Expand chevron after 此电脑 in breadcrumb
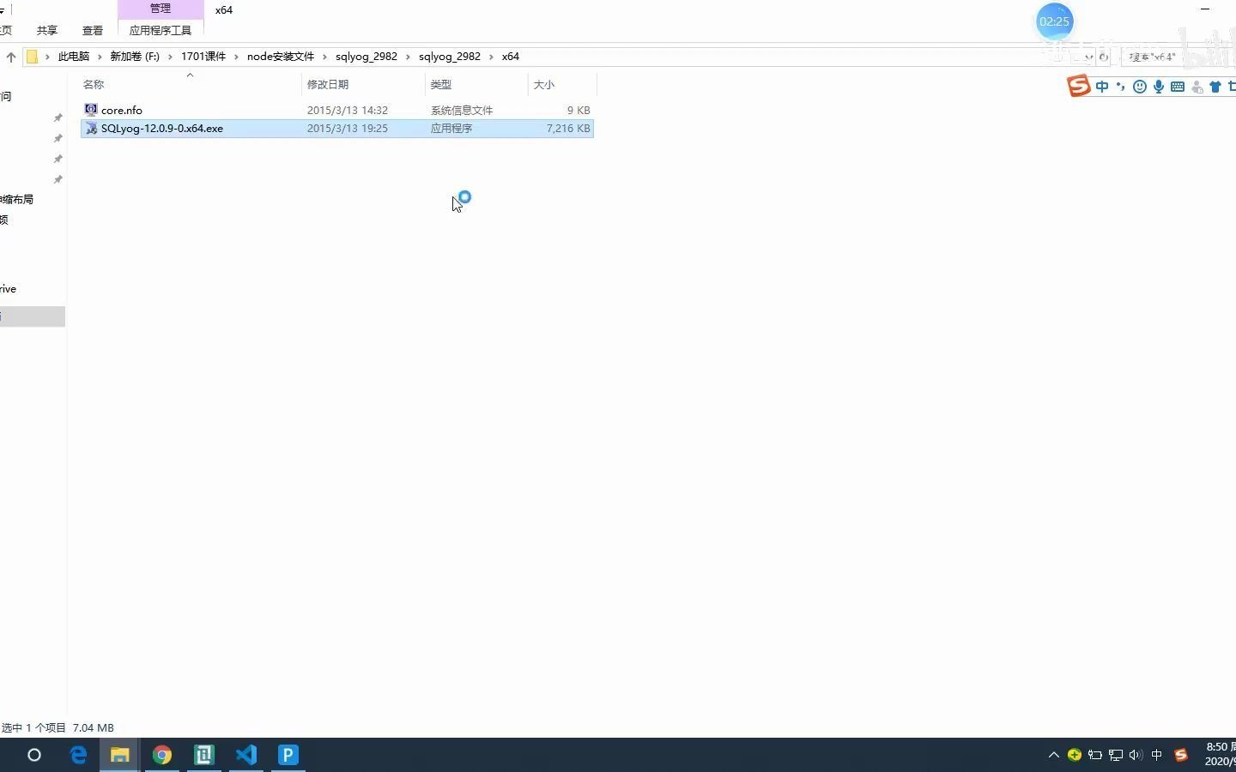The width and height of the screenshot is (1236, 772). (100, 57)
